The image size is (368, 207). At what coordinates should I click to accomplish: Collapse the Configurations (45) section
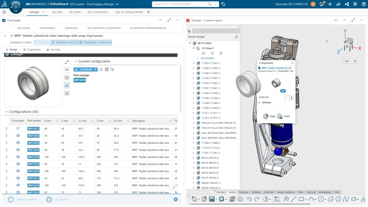[x=7, y=112]
